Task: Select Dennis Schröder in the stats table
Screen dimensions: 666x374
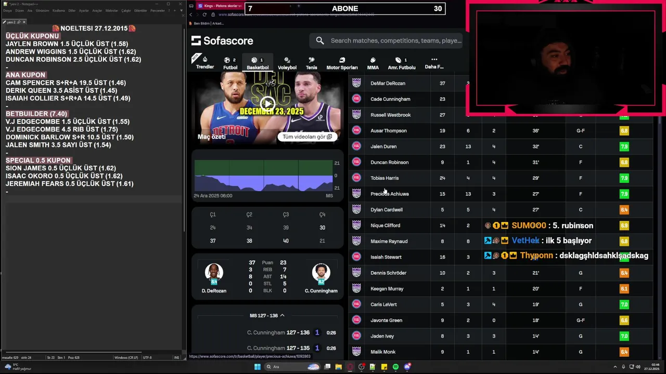Action: [388, 273]
